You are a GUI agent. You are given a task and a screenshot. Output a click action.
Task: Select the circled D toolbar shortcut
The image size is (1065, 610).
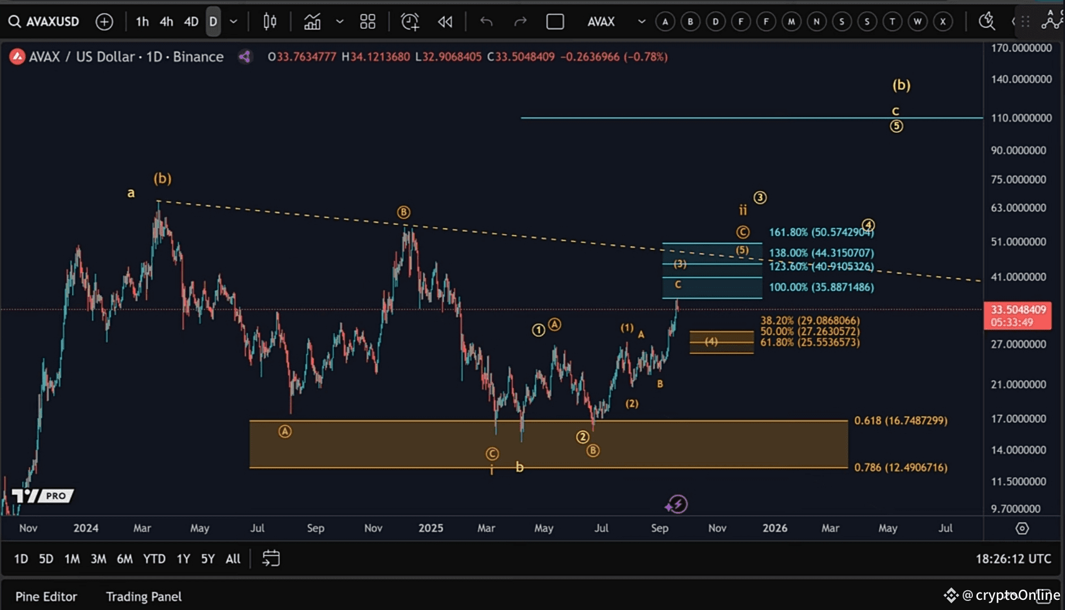pyautogui.click(x=716, y=21)
